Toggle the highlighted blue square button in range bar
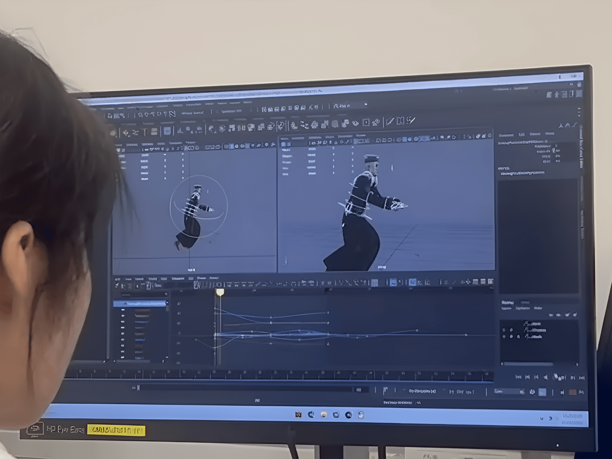Screen dimensions: 612x459 click(542, 392)
